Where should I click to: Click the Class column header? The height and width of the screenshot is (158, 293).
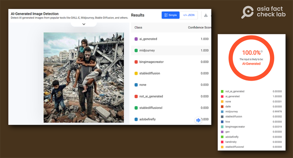click(138, 27)
